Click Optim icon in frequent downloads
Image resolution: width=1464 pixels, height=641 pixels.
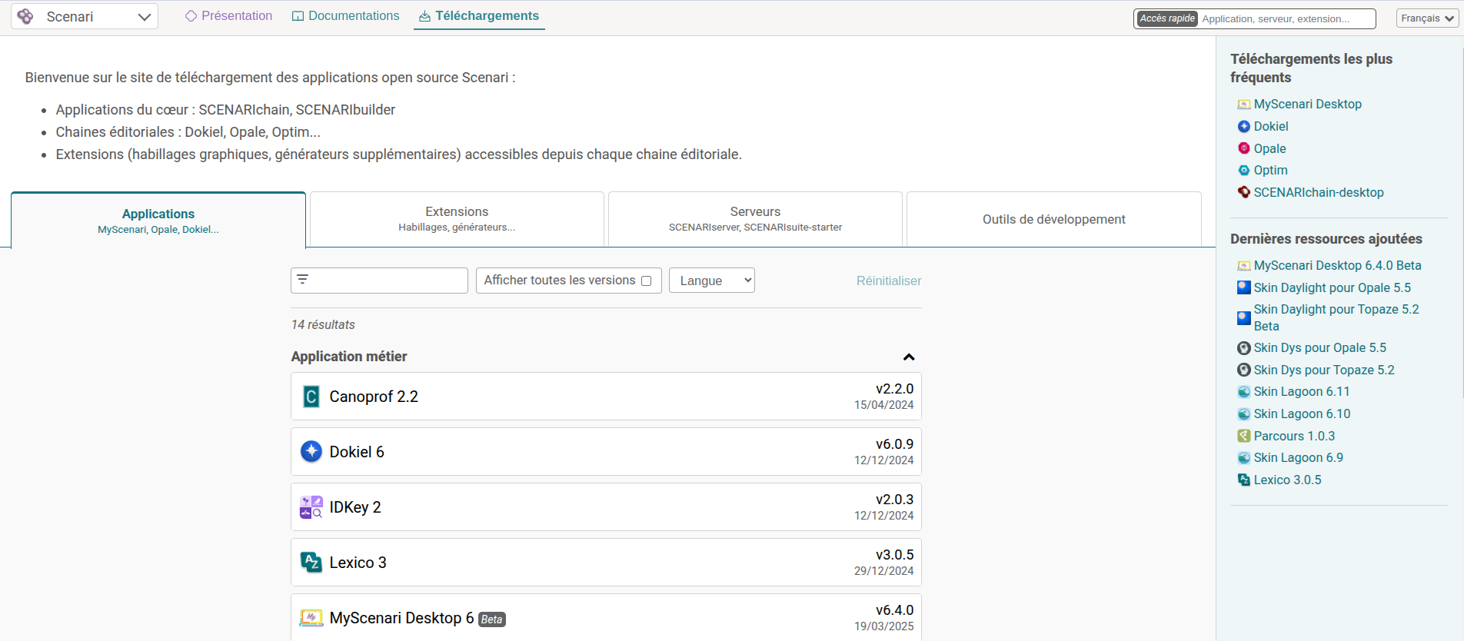pyautogui.click(x=1244, y=171)
